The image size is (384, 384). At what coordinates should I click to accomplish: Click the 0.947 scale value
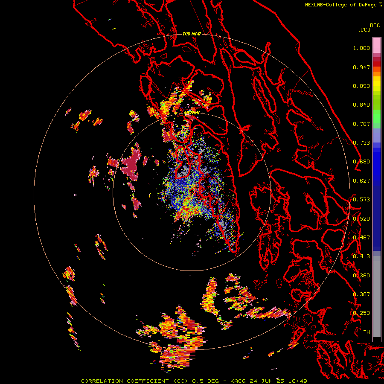(x=361, y=67)
